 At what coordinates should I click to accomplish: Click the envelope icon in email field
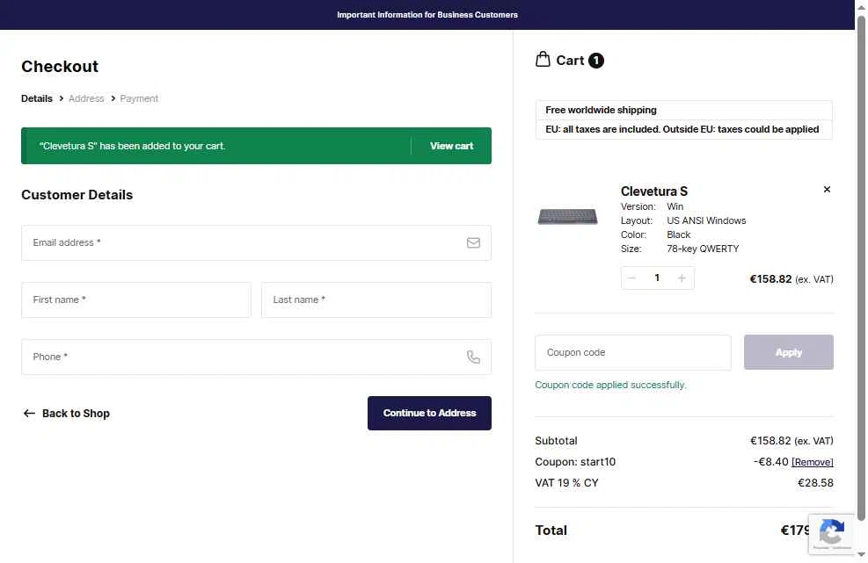point(473,242)
